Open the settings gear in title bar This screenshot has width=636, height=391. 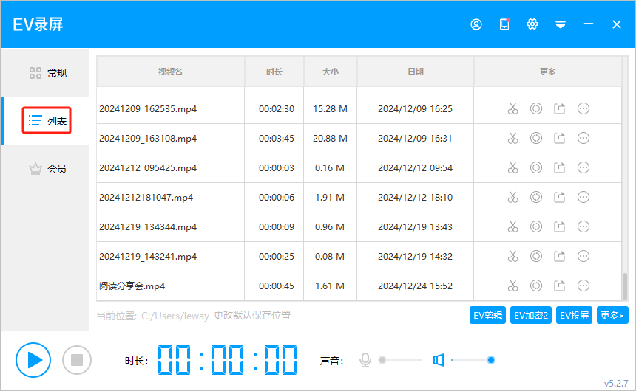point(532,24)
